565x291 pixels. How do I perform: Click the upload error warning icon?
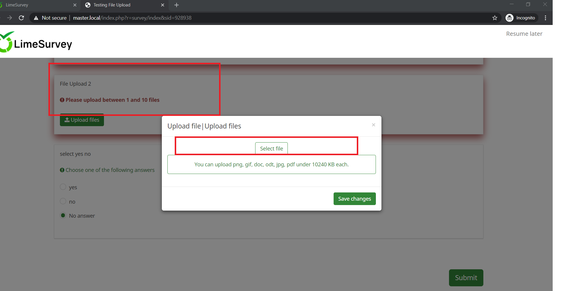(x=62, y=100)
